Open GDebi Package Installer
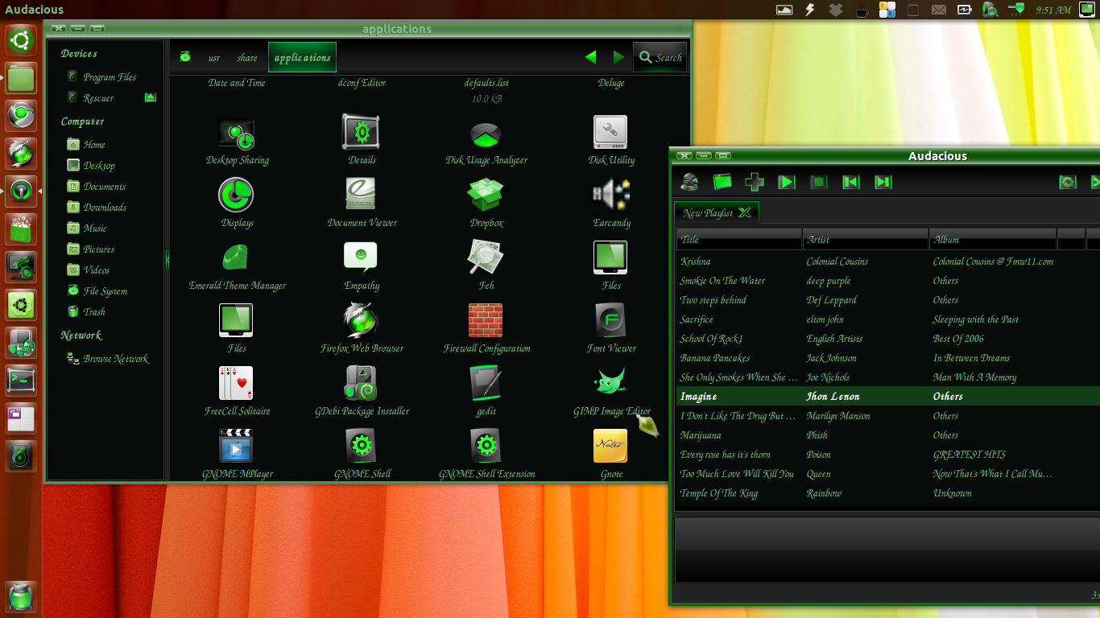Viewport: 1100px width, 618px height. coord(361,383)
